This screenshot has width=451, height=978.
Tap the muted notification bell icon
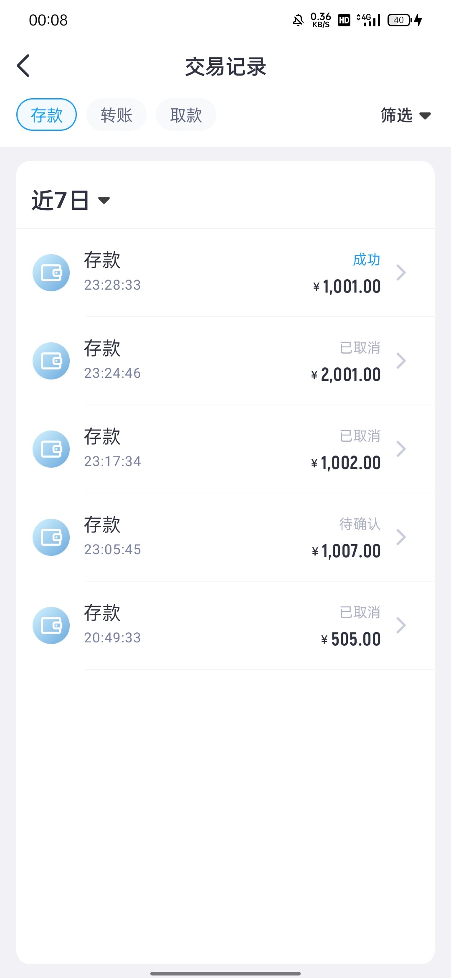[298, 20]
